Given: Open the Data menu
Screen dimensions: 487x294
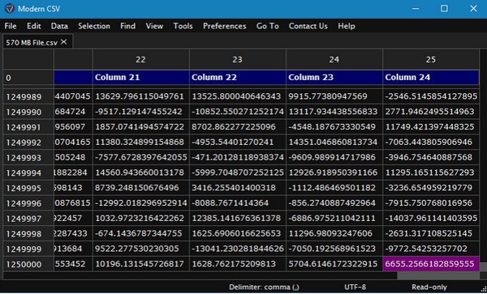Looking at the screenshot, I should tap(59, 26).
